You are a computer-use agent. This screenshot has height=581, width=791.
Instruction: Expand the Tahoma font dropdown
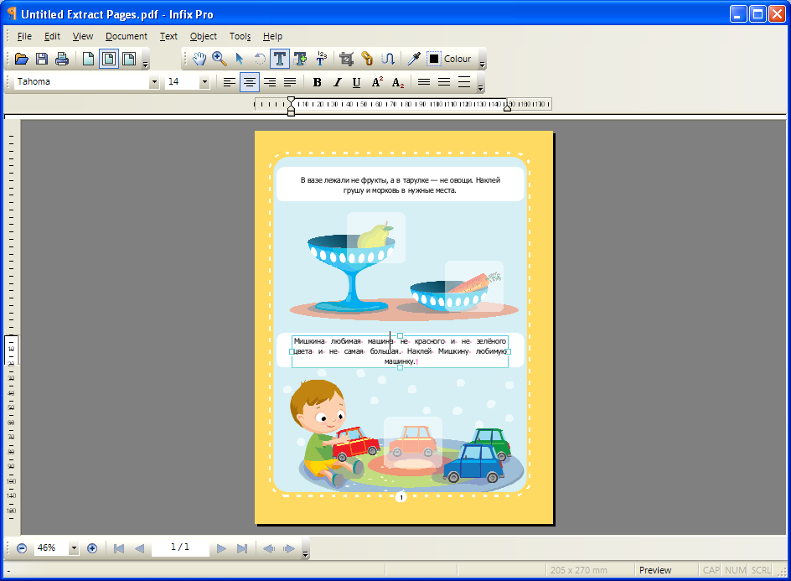(154, 82)
